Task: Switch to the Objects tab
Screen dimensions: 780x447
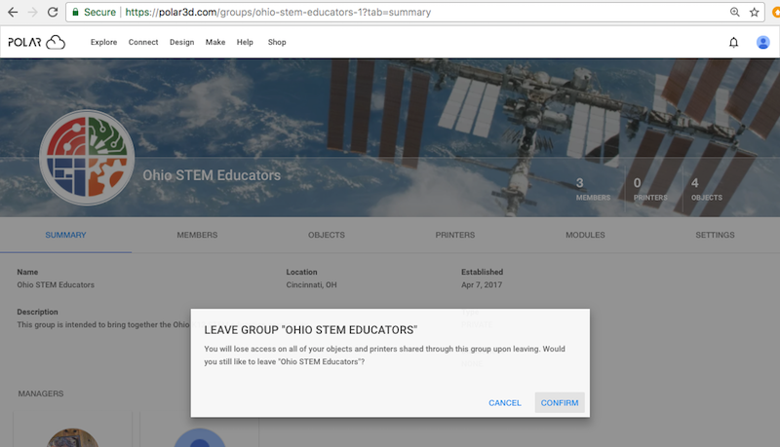Action: (327, 235)
